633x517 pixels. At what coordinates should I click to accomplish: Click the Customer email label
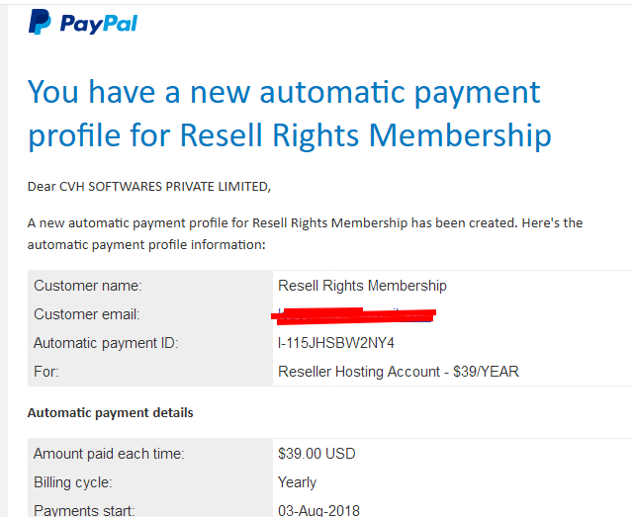(87, 314)
